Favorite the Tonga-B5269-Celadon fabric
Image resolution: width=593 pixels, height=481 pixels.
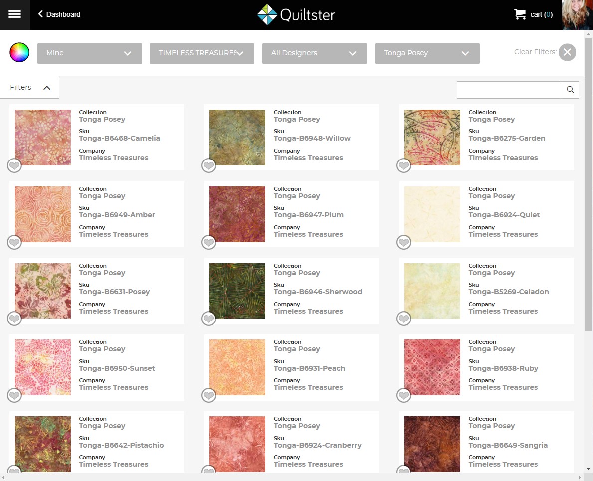[404, 319]
